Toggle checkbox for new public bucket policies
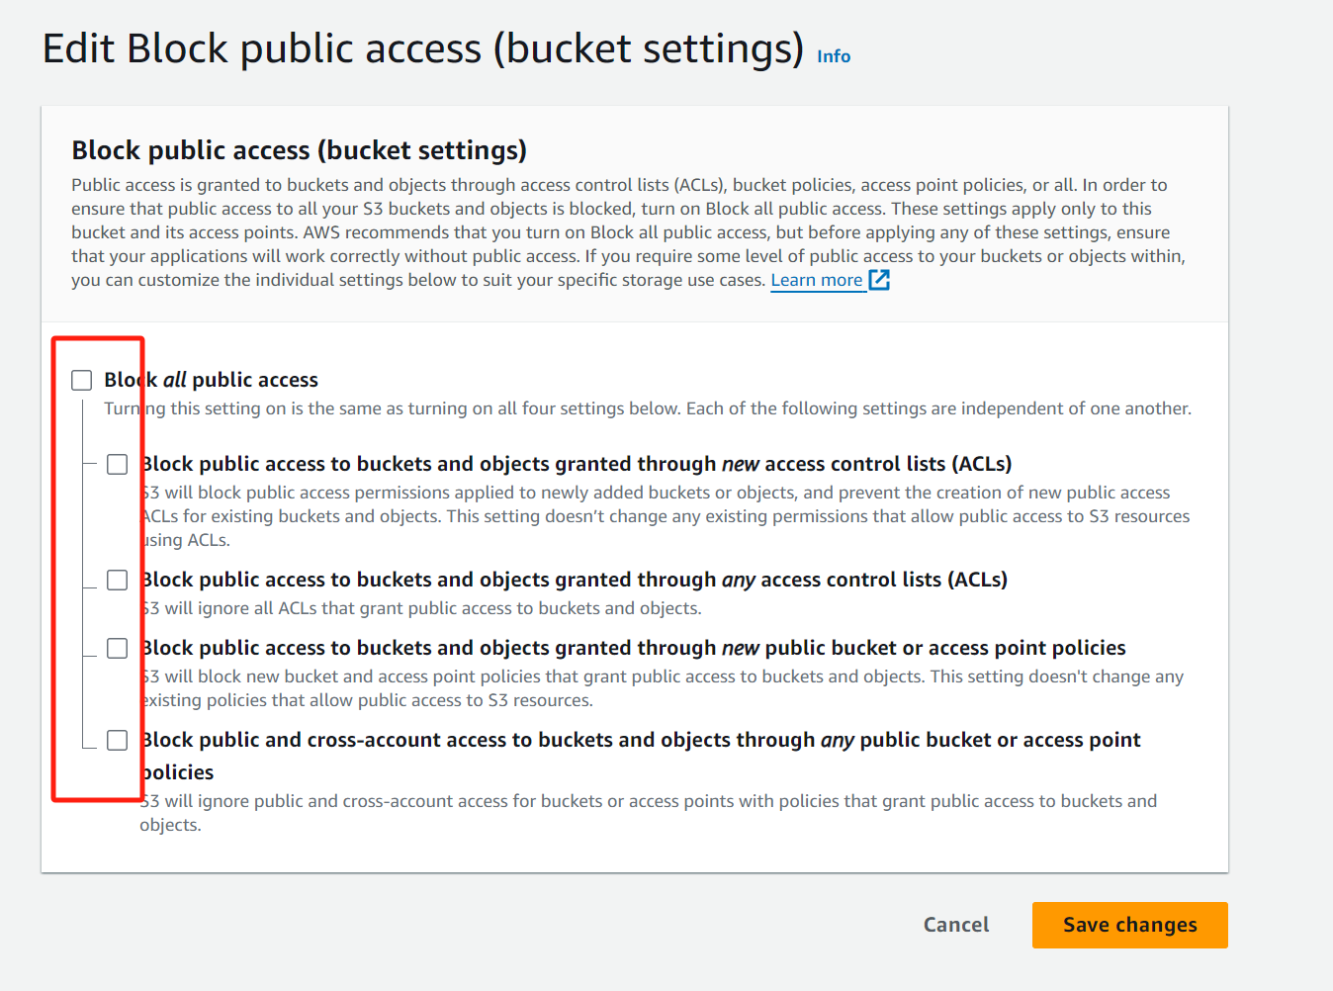 pos(118,649)
